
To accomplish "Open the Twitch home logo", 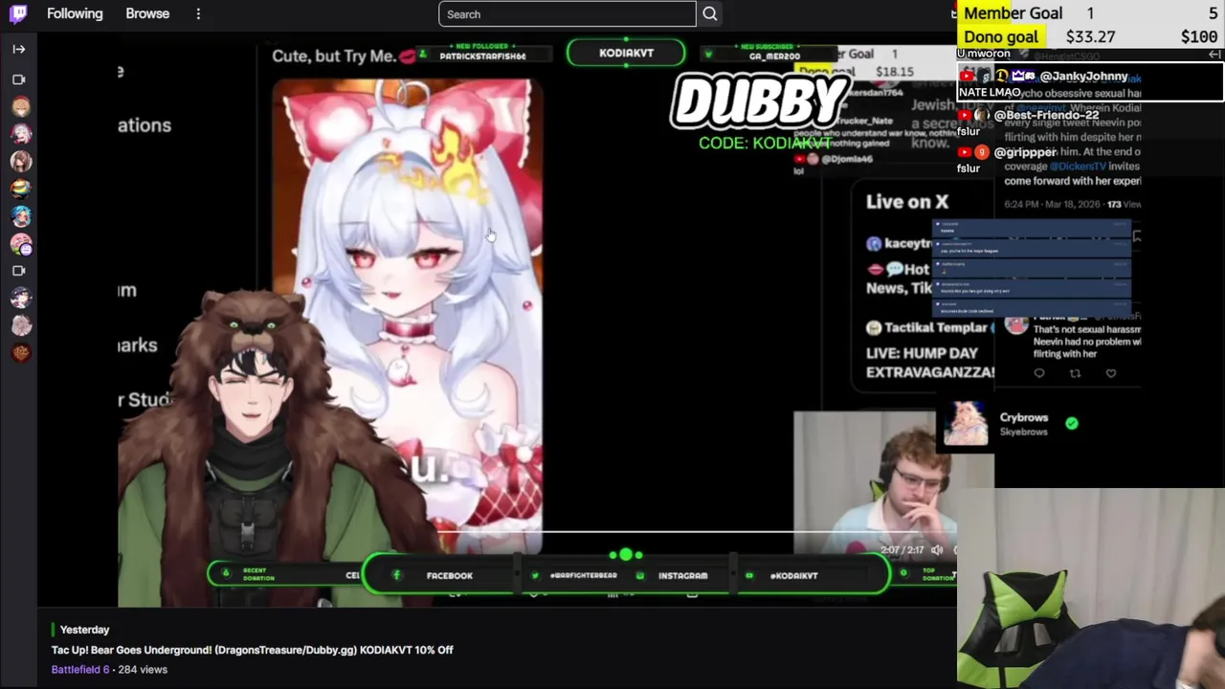I will (18, 13).
